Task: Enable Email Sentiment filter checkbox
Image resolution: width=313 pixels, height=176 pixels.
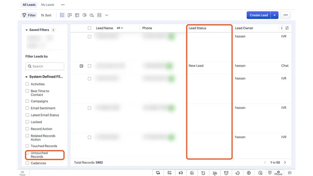Action: pyautogui.click(x=27, y=108)
